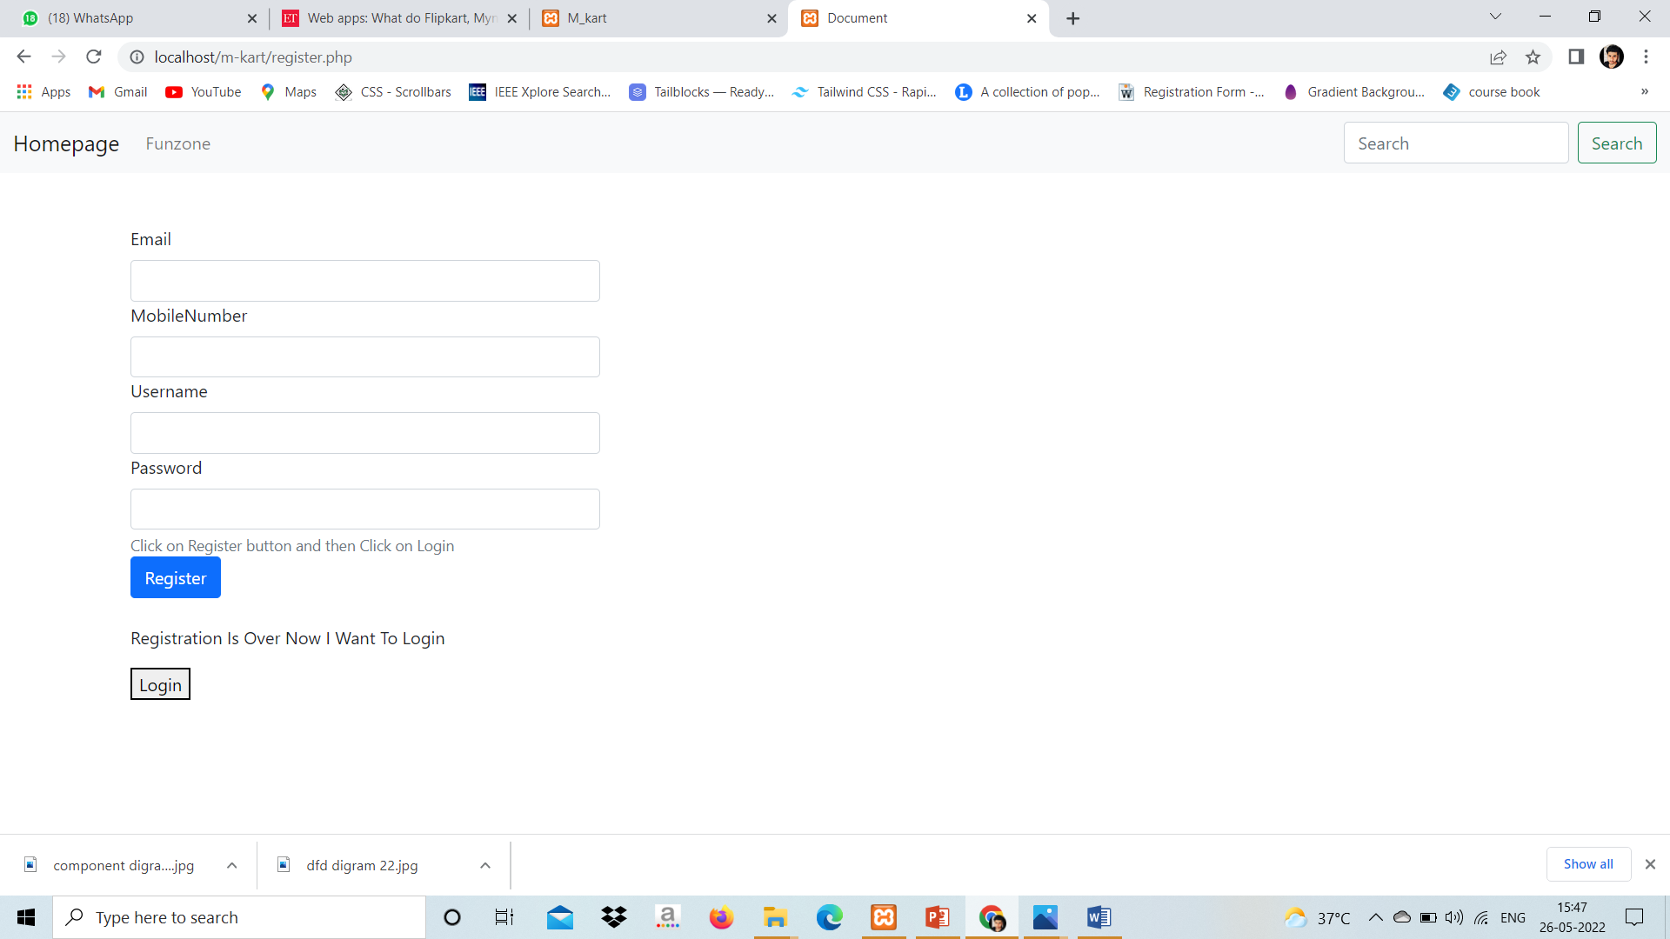Expand the component digra...jpg download options
The image size is (1670, 939).
pyautogui.click(x=231, y=865)
